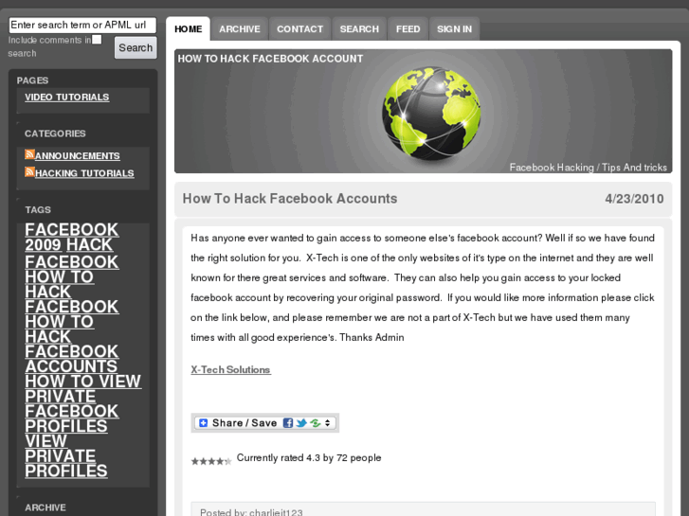Rate the post using the star rating

(x=211, y=461)
